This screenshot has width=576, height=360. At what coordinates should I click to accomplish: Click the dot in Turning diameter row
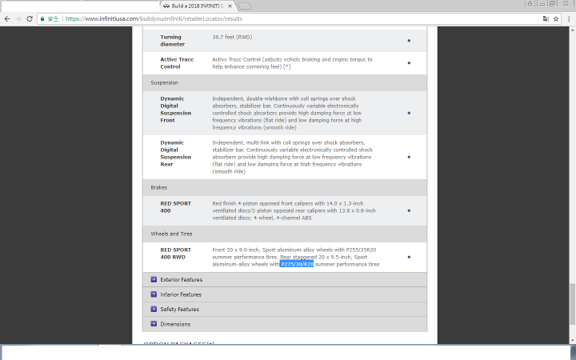click(409, 41)
